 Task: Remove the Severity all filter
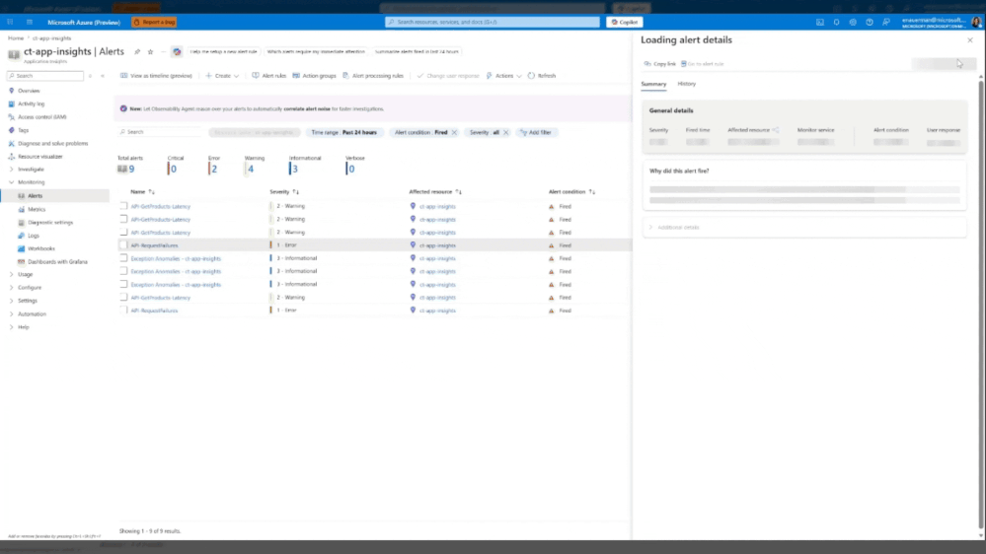click(x=505, y=132)
